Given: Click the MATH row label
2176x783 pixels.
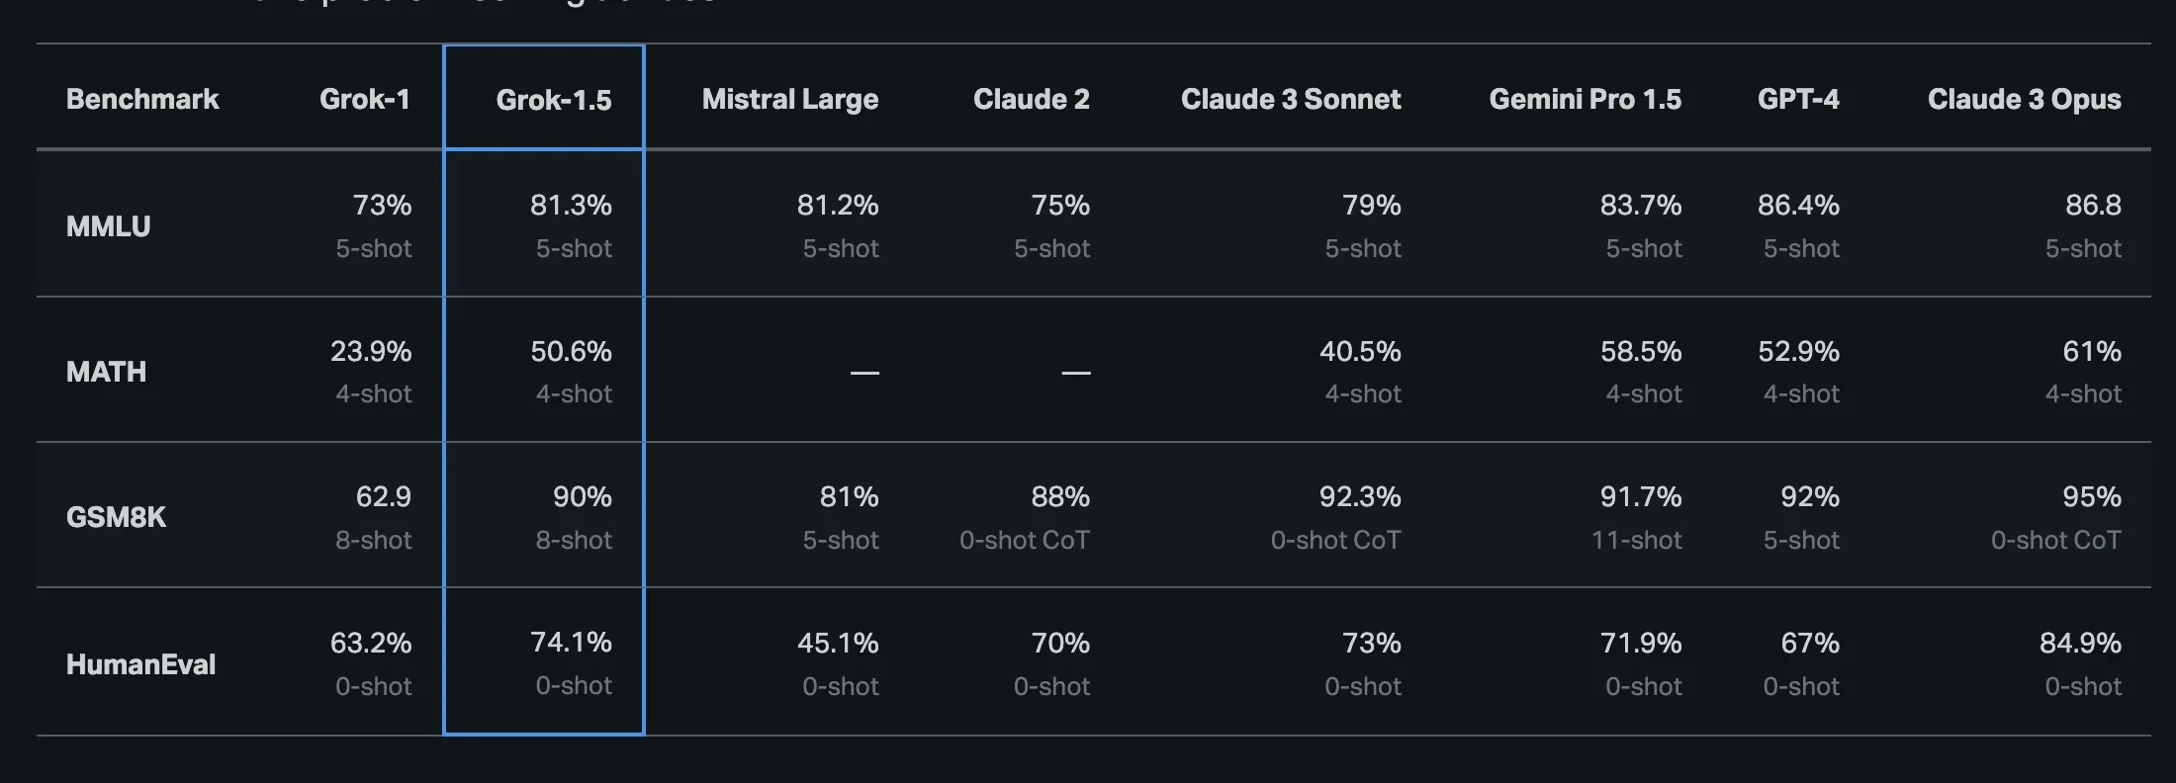Looking at the screenshot, I should pos(106,372).
